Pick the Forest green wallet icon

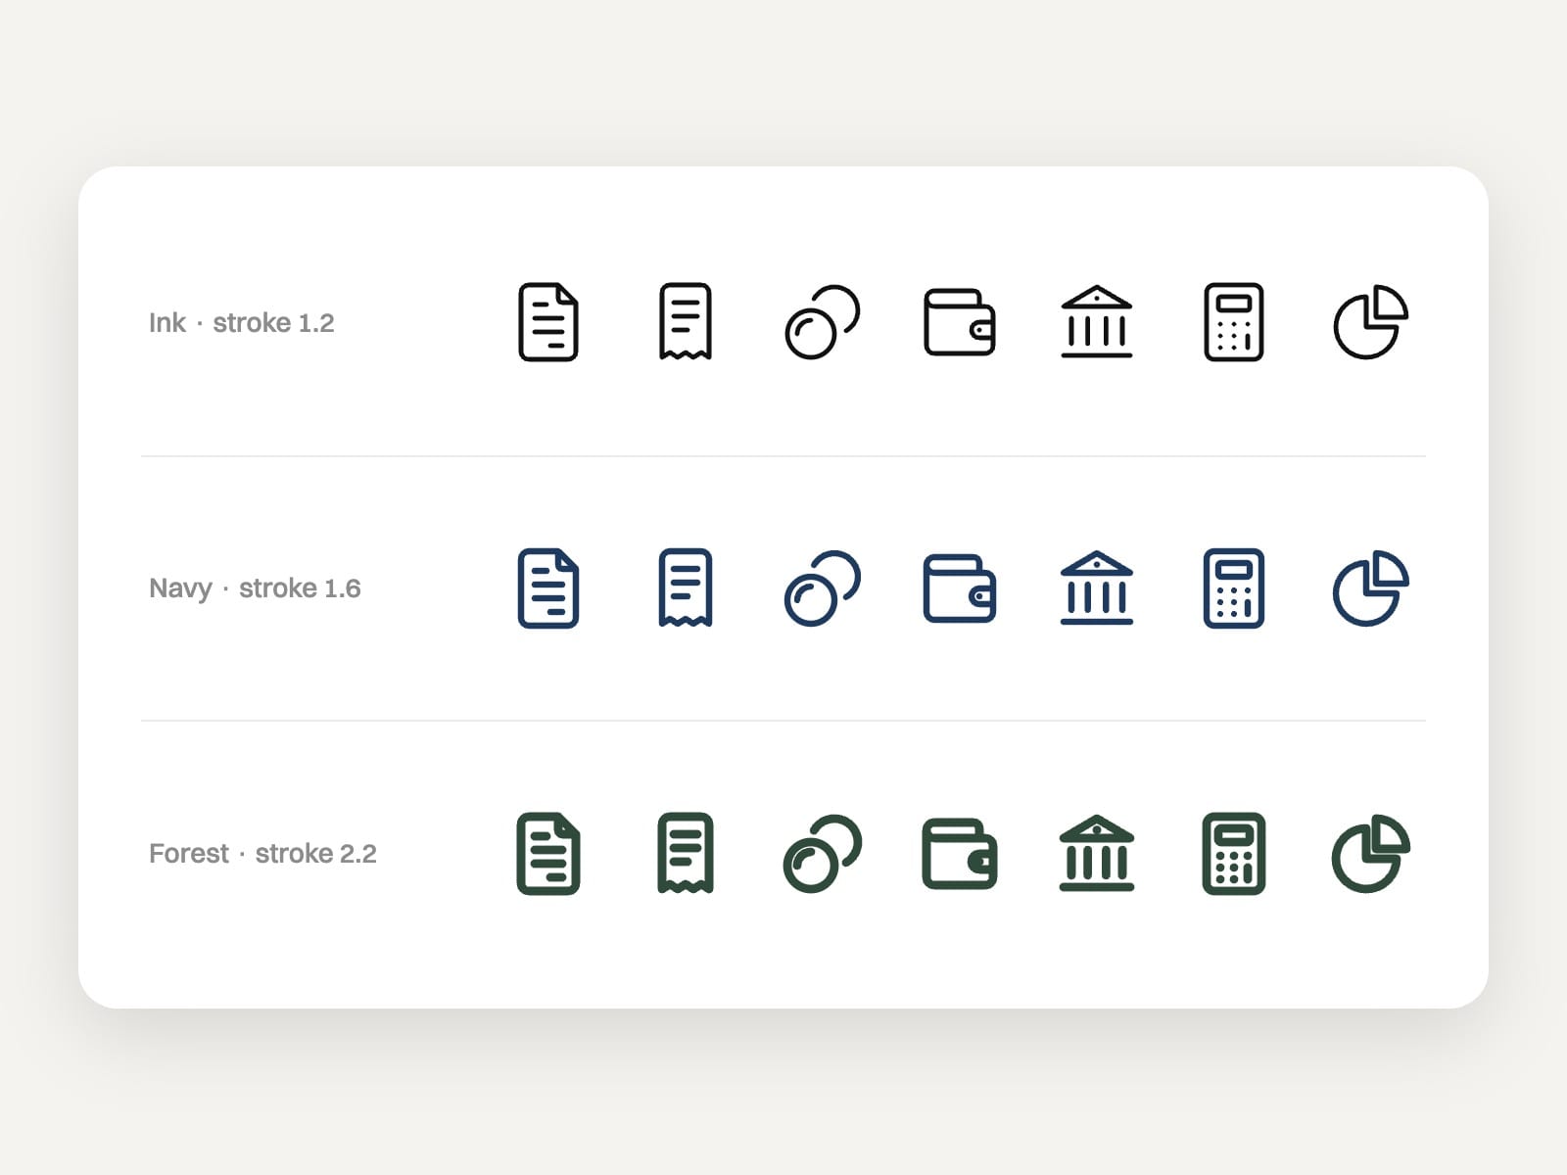point(960,853)
